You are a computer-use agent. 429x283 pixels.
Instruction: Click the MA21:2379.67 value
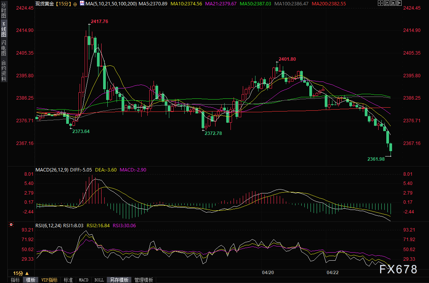(221, 4)
